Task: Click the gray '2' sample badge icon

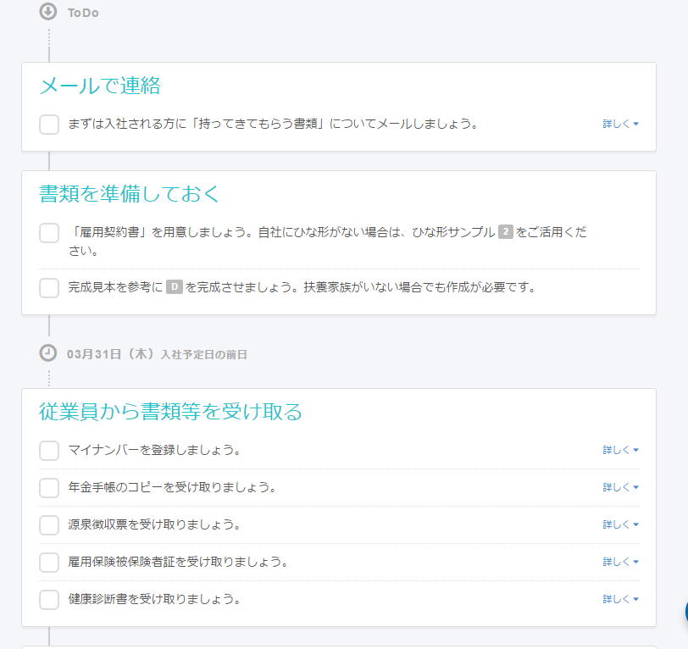Action: coord(506,231)
